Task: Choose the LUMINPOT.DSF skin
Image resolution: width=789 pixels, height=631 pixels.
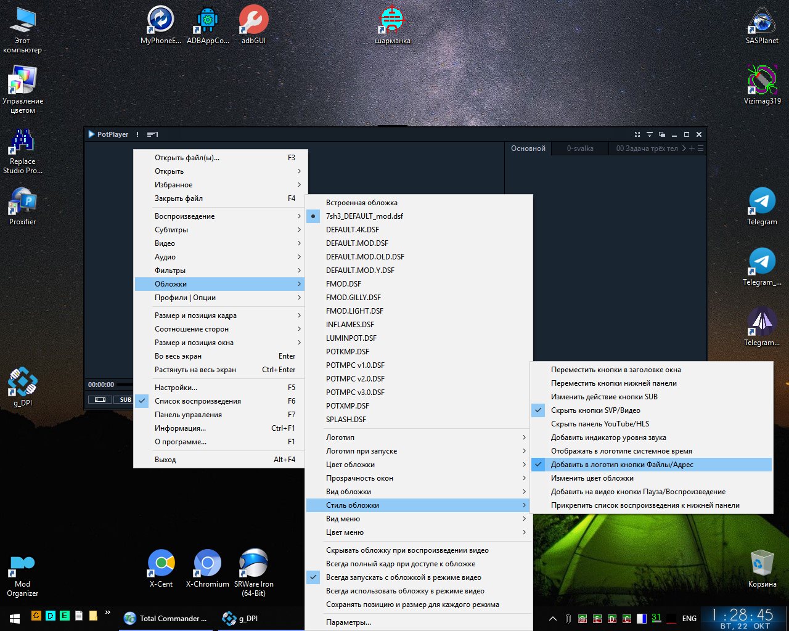Action: 419,338
